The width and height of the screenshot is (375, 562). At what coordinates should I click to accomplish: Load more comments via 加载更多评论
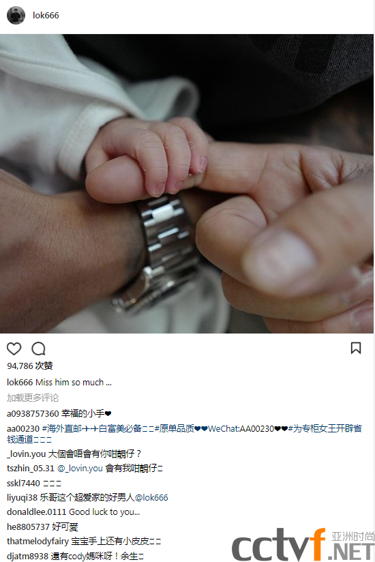(x=33, y=398)
